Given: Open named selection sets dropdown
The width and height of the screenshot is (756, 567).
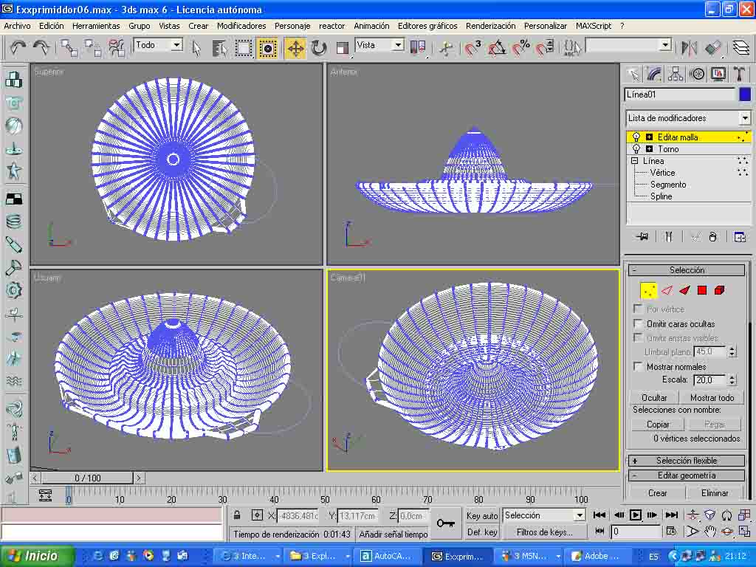Looking at the screenshot, I should (666, 46).
